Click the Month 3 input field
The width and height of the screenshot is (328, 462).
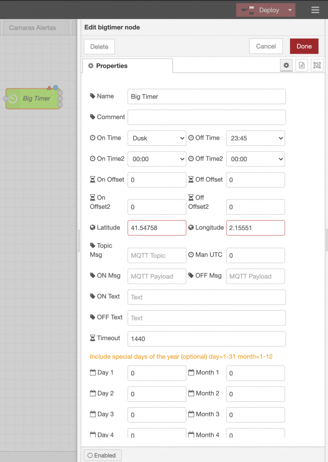point(255,415)
